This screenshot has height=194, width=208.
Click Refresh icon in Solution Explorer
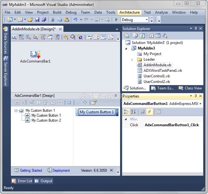142,36
